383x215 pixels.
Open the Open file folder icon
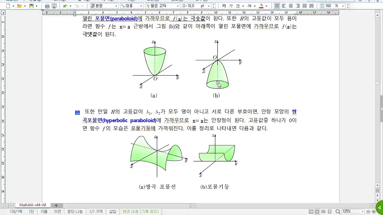point(20,6)
